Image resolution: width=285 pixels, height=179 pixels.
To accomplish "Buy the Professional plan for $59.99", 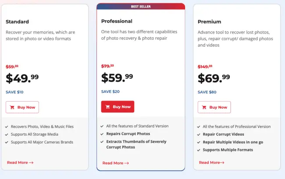I will (118, 107).
